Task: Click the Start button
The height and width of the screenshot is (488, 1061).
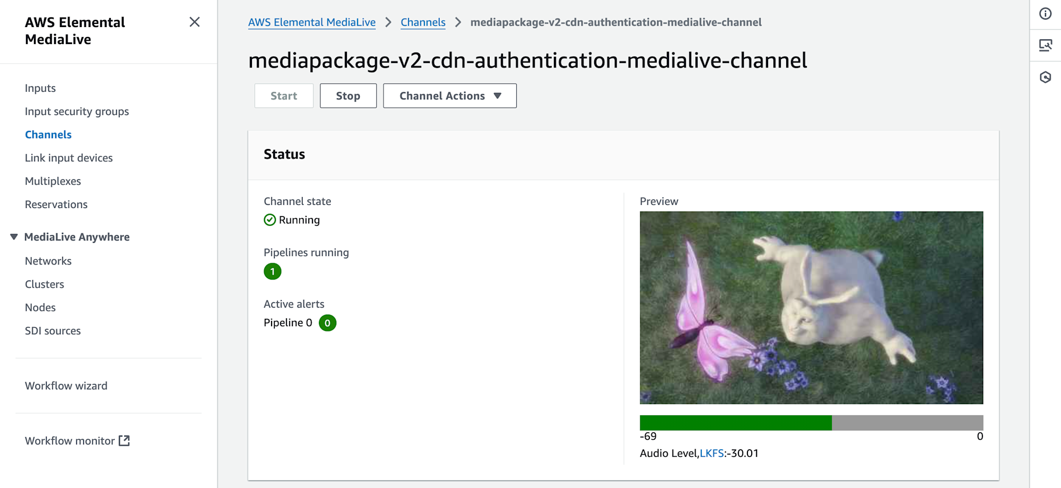Action: click(x=284, y=96)
